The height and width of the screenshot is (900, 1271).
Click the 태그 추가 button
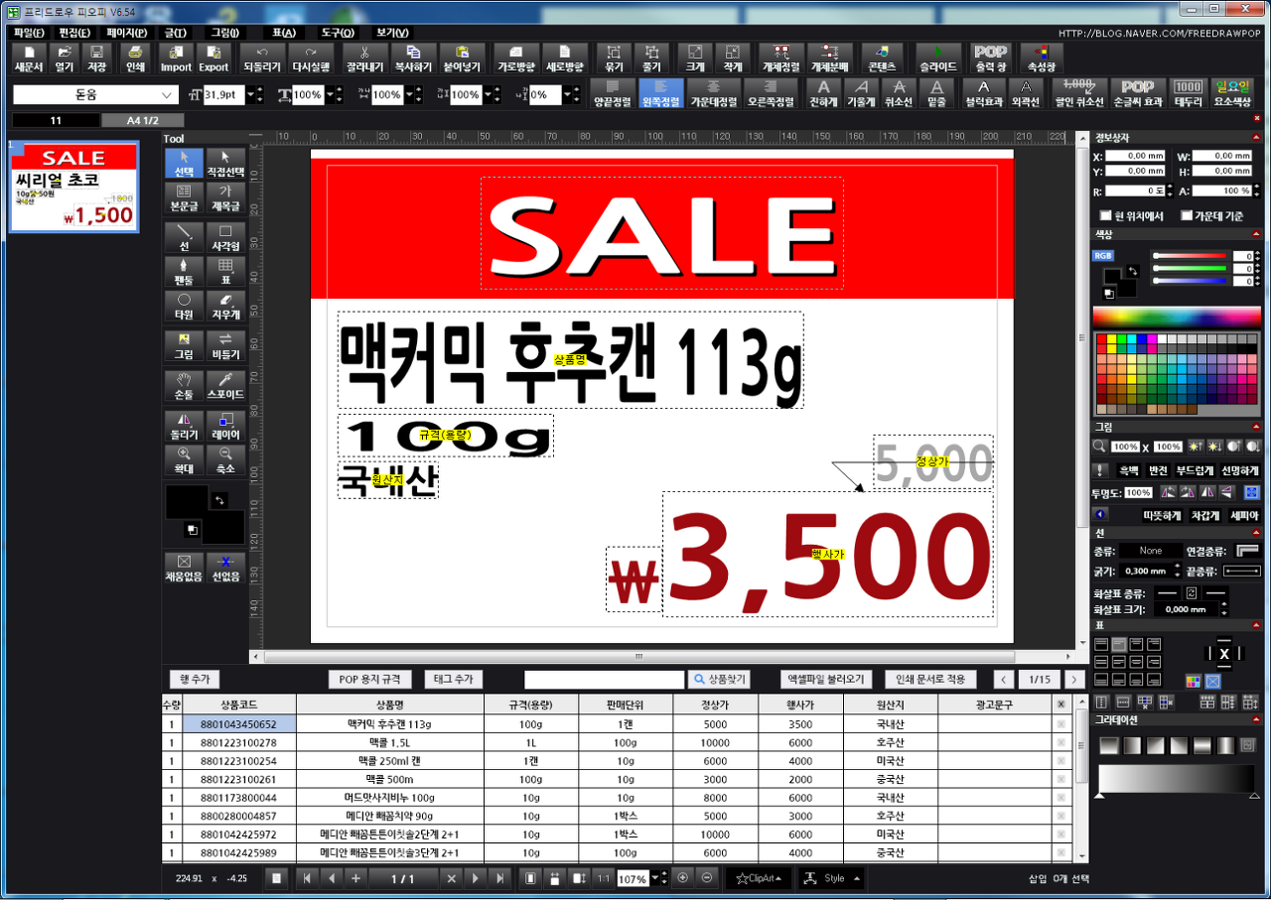tap(454, 680)
